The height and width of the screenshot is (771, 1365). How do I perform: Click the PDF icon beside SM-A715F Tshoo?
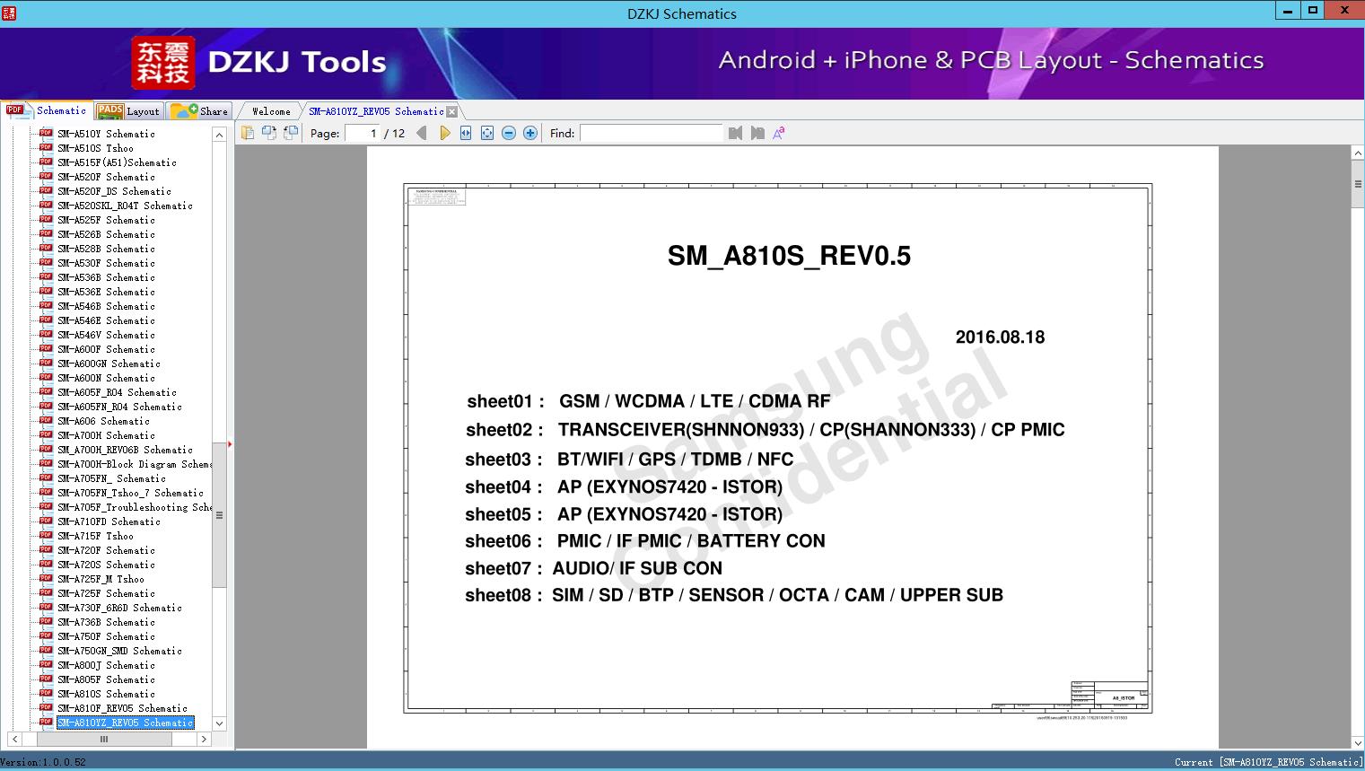(46, 536)
